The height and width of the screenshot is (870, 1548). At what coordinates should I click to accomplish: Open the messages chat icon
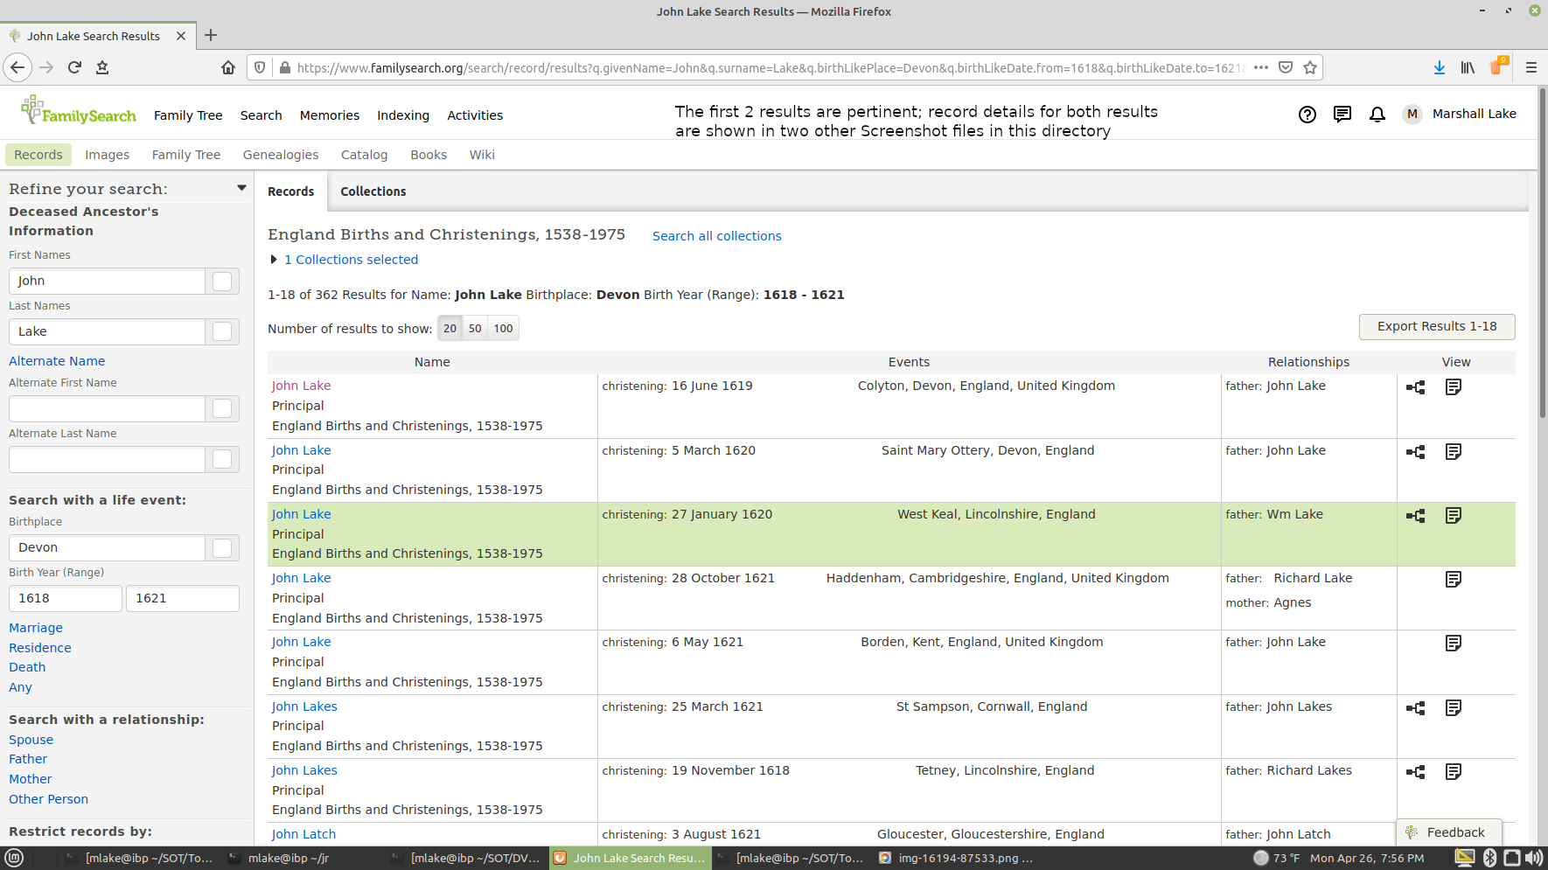pos(1342,115)
